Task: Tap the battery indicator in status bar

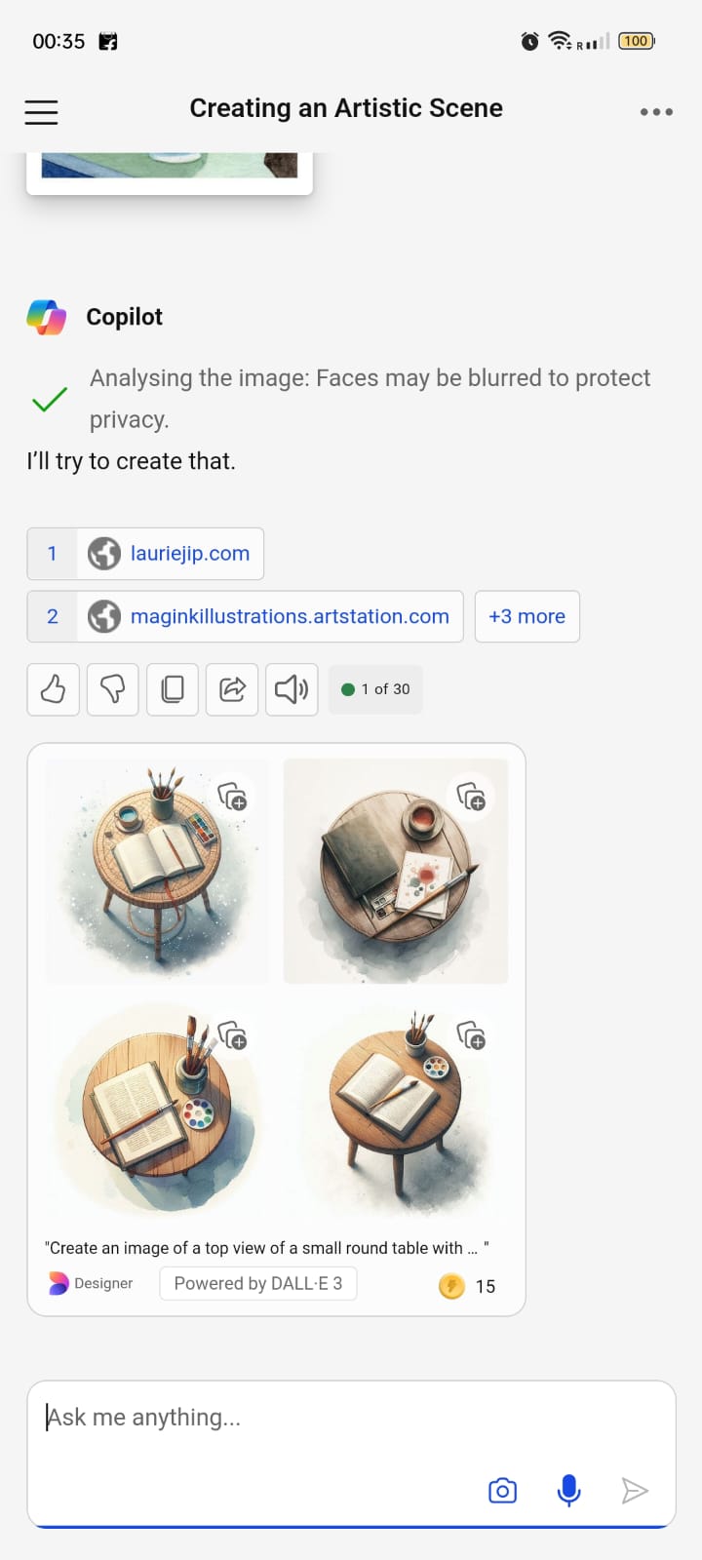Action: click(x=637, y=41)
